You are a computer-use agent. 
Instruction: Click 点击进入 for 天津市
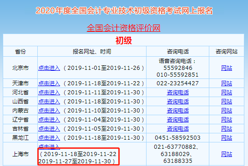(x=49, y=83)
